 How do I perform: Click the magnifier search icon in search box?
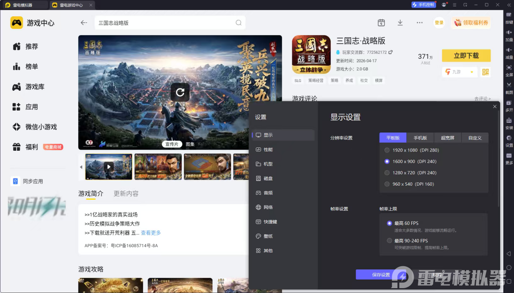(239, 23)
